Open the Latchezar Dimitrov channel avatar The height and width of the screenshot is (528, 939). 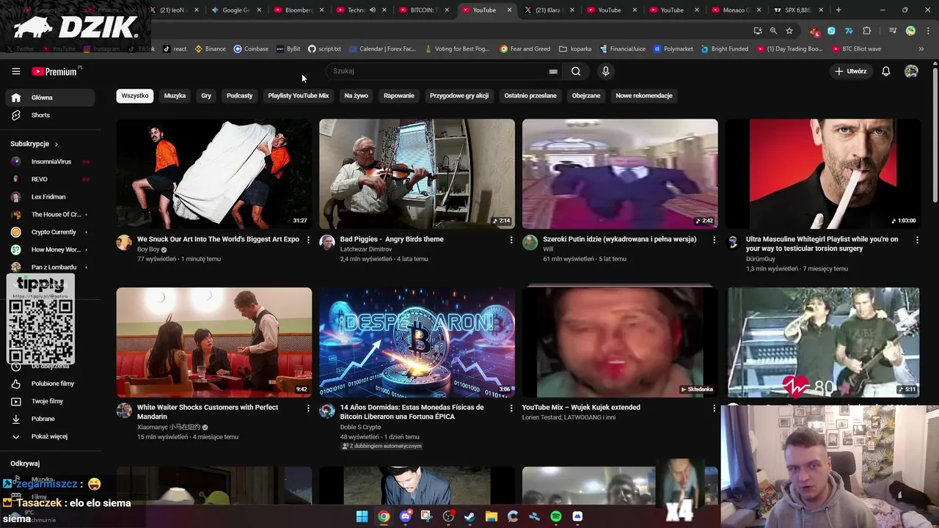[x=327, y=243]
